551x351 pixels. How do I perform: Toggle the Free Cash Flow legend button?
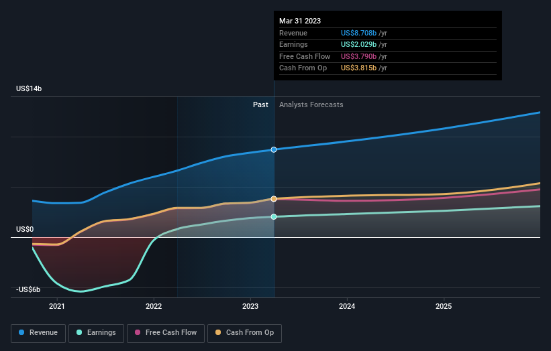166,333
